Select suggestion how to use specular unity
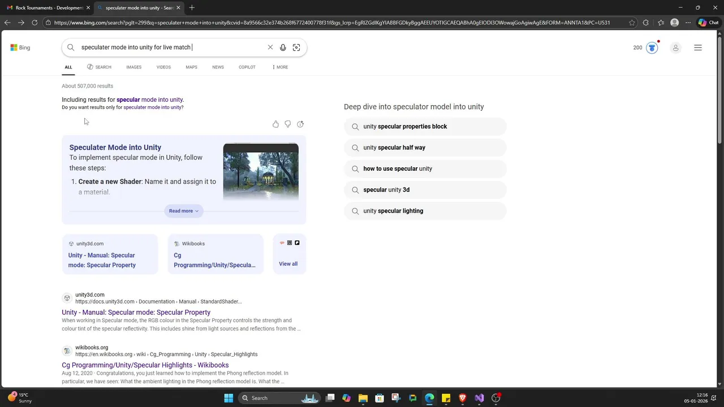Screen dimensions: 724x407 point(425,168)
